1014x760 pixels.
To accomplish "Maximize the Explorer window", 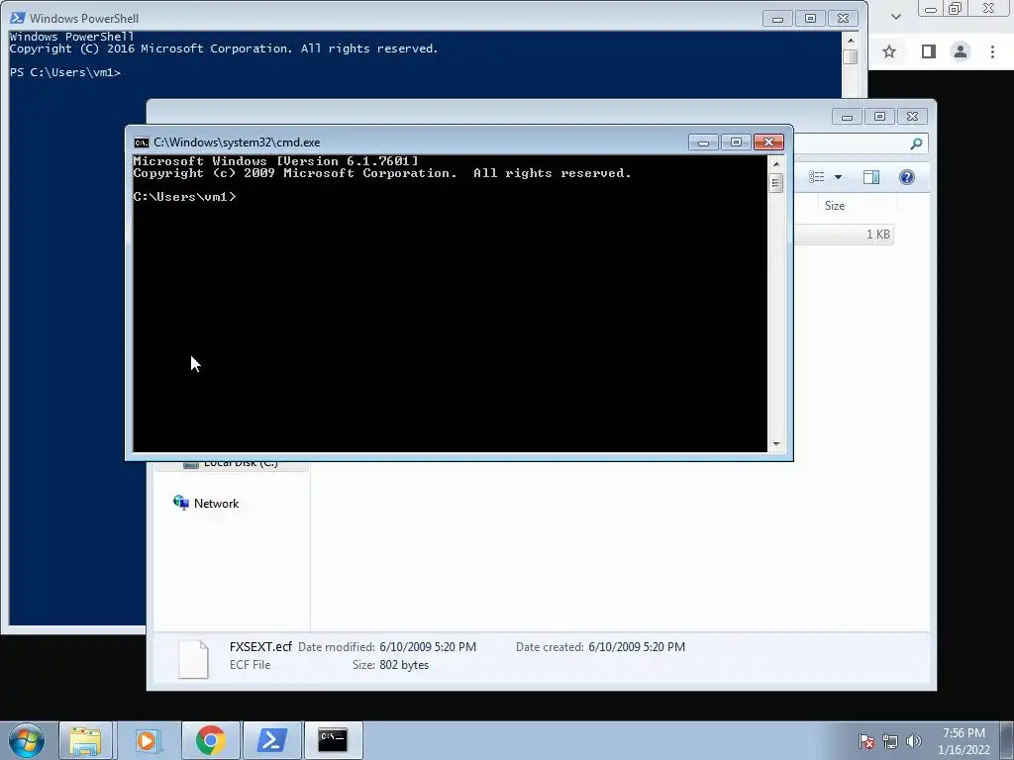I will [x=879, y=117].
